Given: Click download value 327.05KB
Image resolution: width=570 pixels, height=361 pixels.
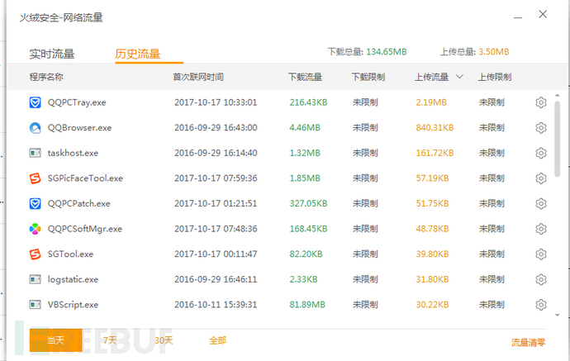Looking at the screenshot, I should [x=308, y=203].
